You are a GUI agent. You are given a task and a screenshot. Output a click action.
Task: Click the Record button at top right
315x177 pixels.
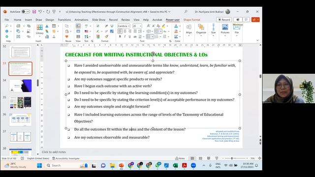click(x=224, y=20)
